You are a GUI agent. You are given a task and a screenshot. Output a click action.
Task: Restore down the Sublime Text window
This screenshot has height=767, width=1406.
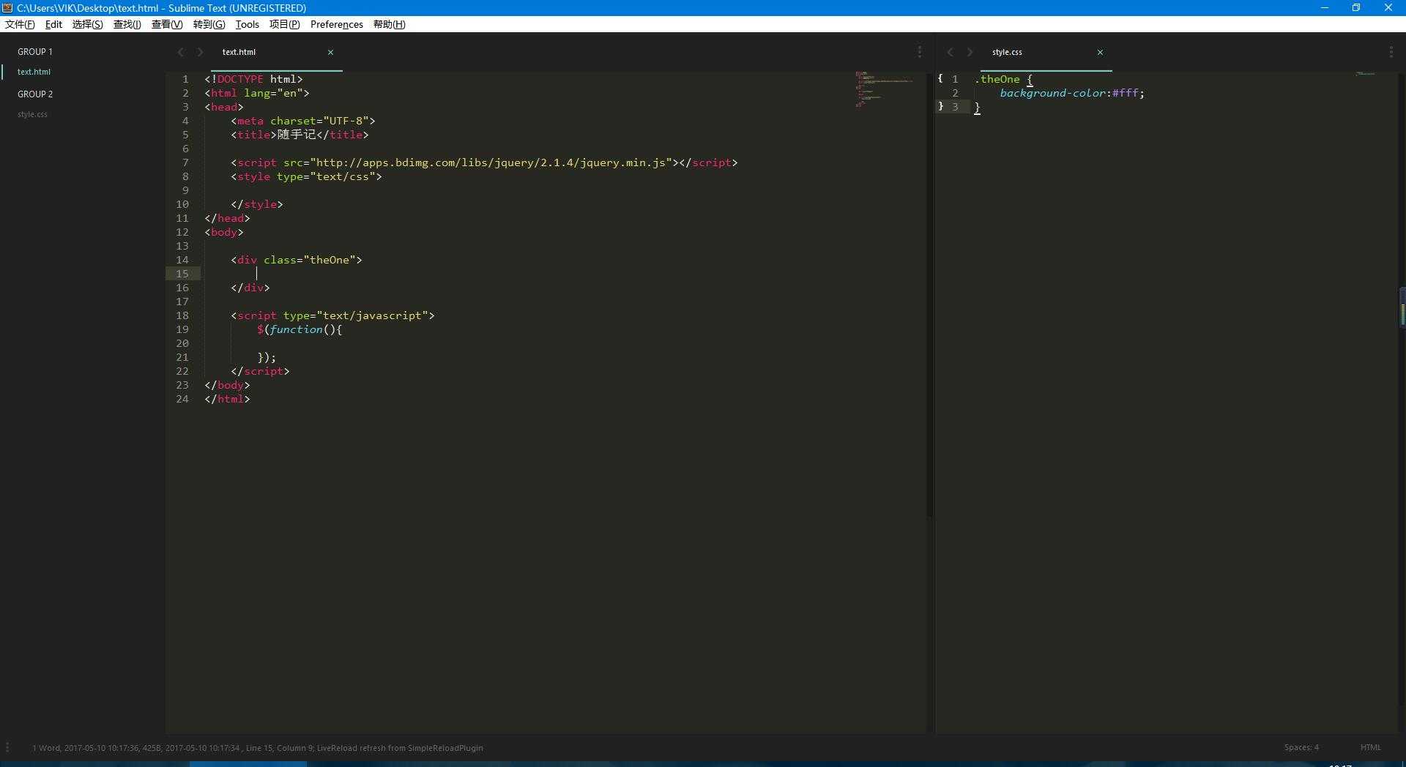(x=1356, y=7)
